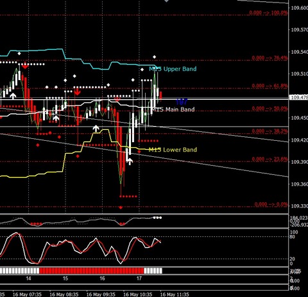This screenshot has width=308, height=297.
Task: Click hour marker 17 on the lower scale
Action: click(139, 278)
